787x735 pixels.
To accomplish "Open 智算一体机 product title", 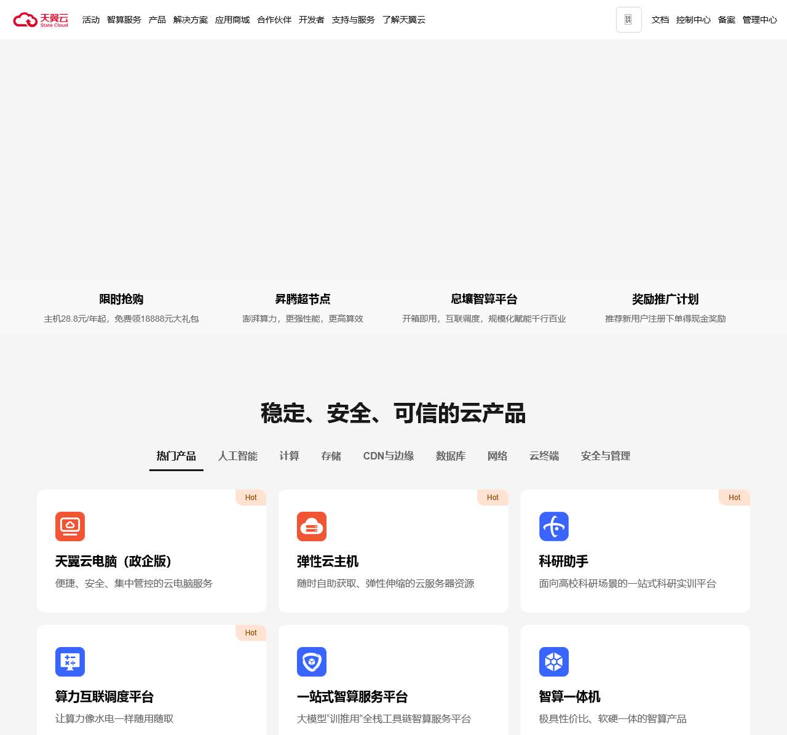I will (570, 697).
